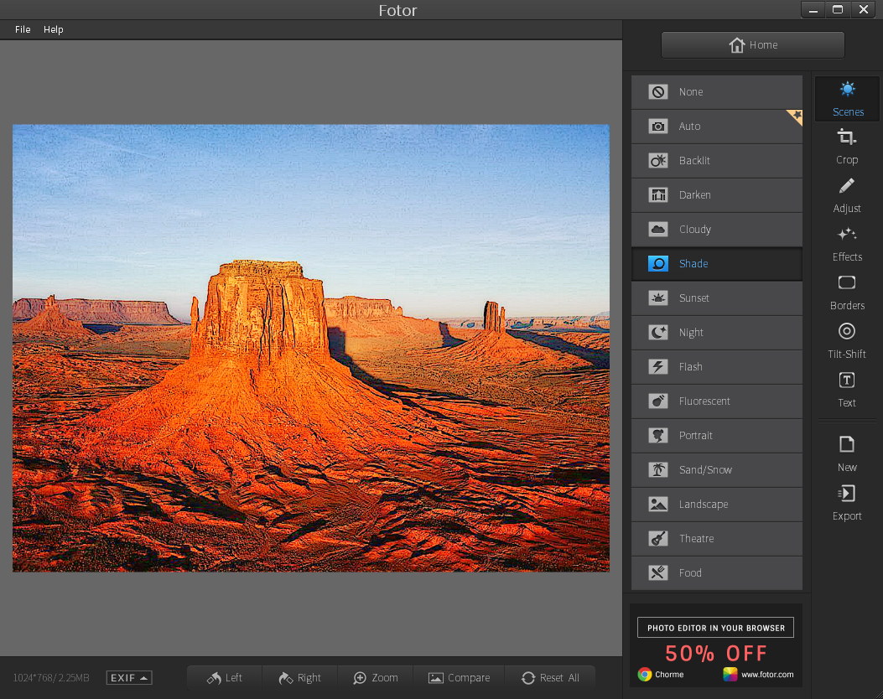This screenshot has width=883, height=699.
Task: Select the Fluorescent scene
Action: tap(716, 401)
